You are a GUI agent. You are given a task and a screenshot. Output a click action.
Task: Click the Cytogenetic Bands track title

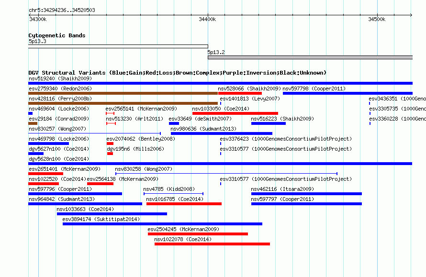(57, 35)
